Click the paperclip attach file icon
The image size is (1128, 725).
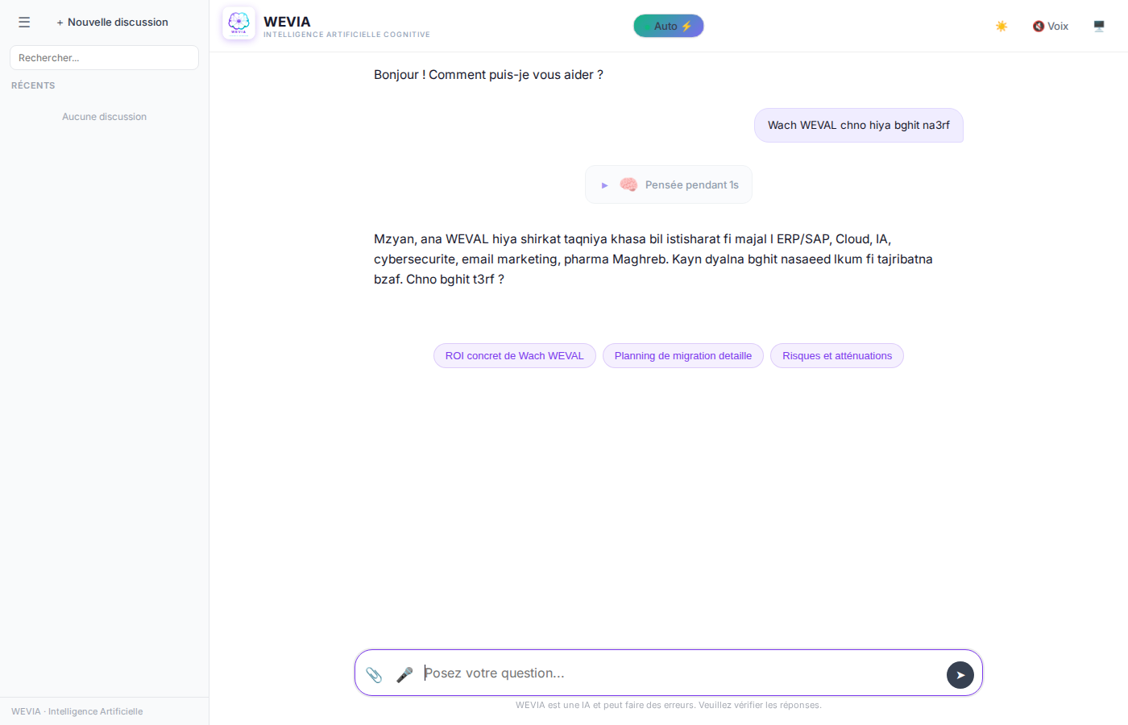(x=374, y=674)
